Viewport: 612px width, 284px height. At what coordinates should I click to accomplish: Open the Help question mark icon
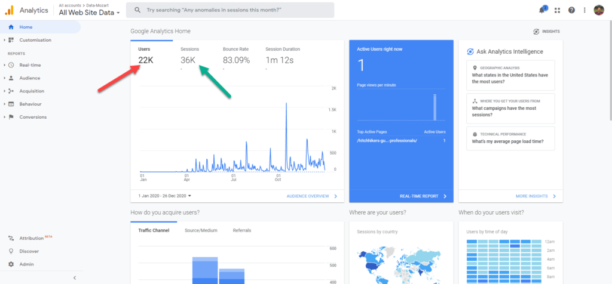(x=571, y=10)
